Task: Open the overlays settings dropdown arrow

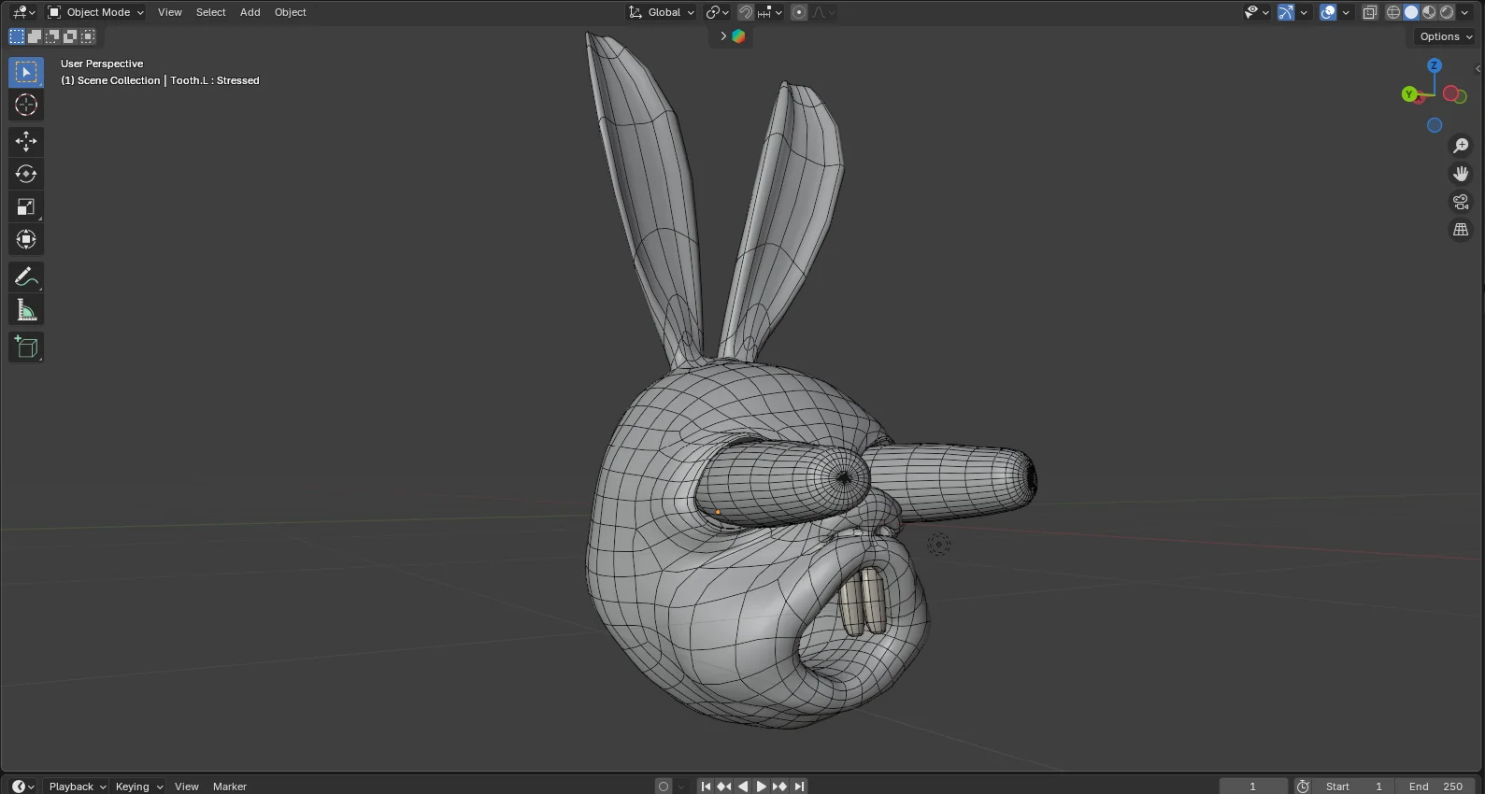Action: tap(1346, 12)
